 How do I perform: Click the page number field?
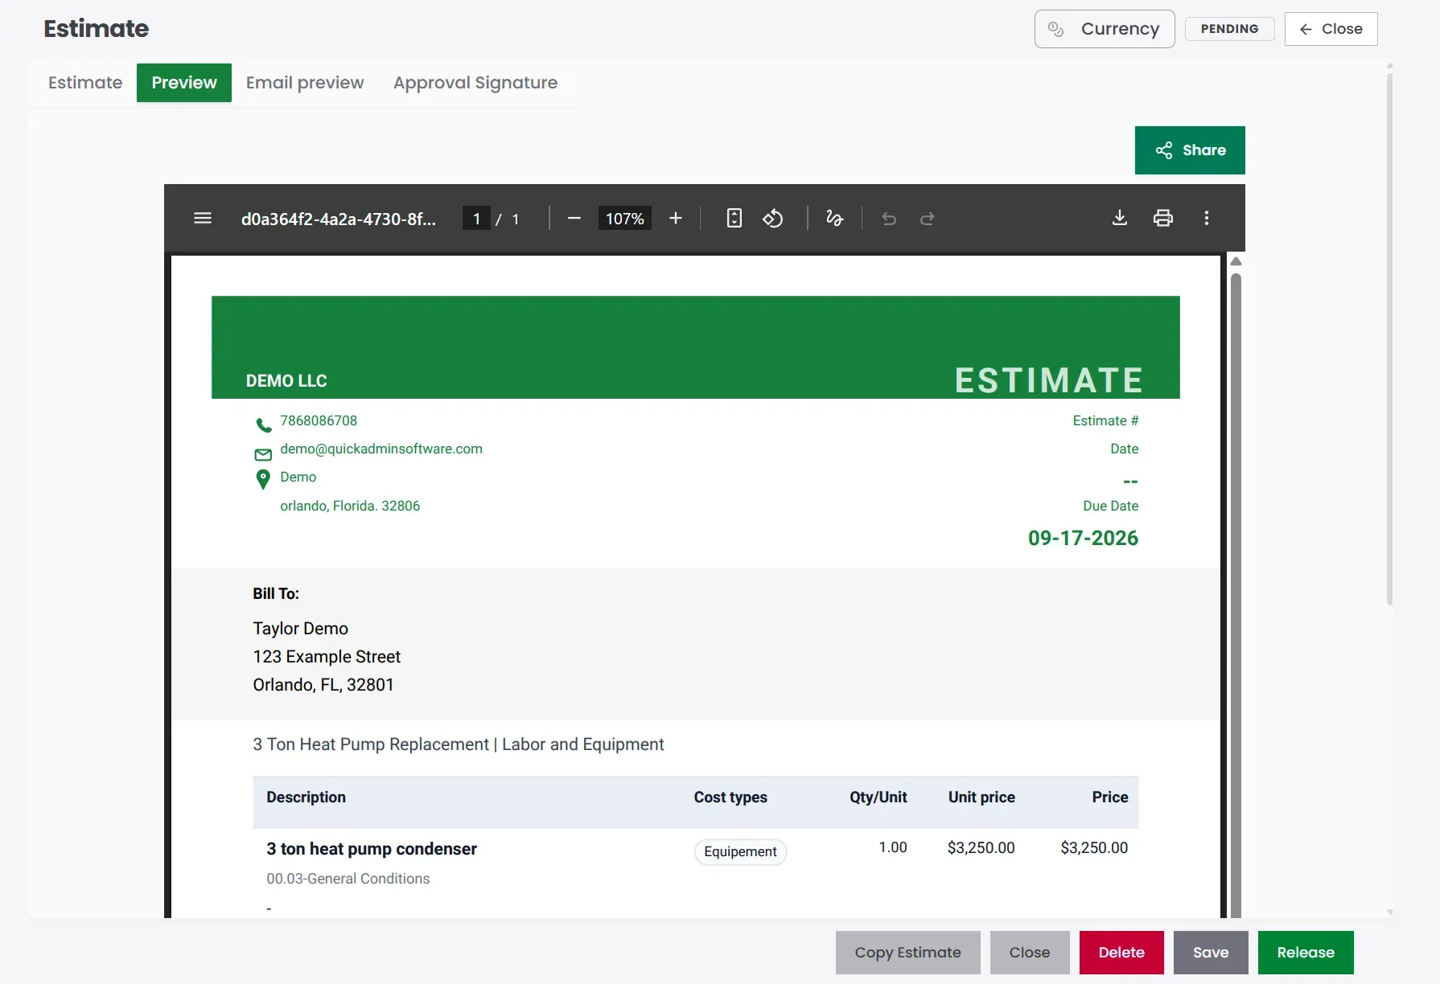coord(476,219)
